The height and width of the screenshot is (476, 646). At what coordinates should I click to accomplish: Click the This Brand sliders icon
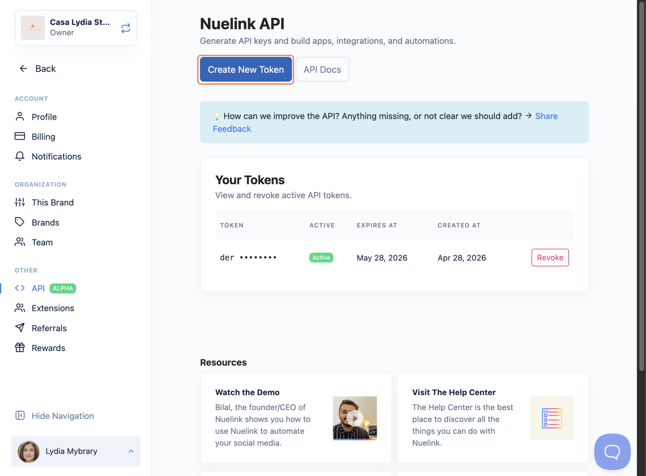tap(20, 202)
